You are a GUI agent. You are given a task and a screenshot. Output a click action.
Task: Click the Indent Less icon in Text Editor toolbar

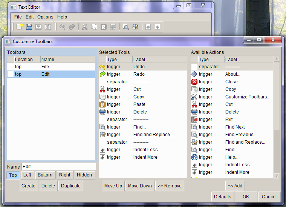point(148,27)
